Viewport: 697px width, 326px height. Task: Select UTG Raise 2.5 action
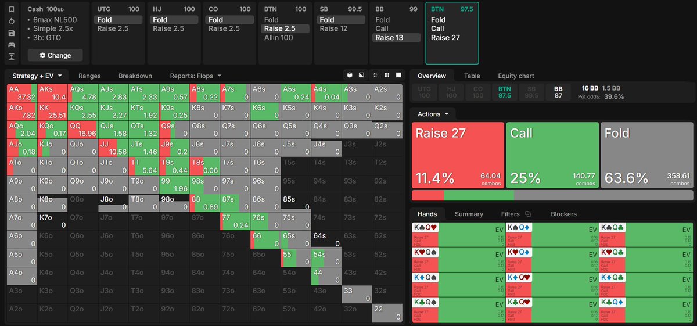(119, 28)
